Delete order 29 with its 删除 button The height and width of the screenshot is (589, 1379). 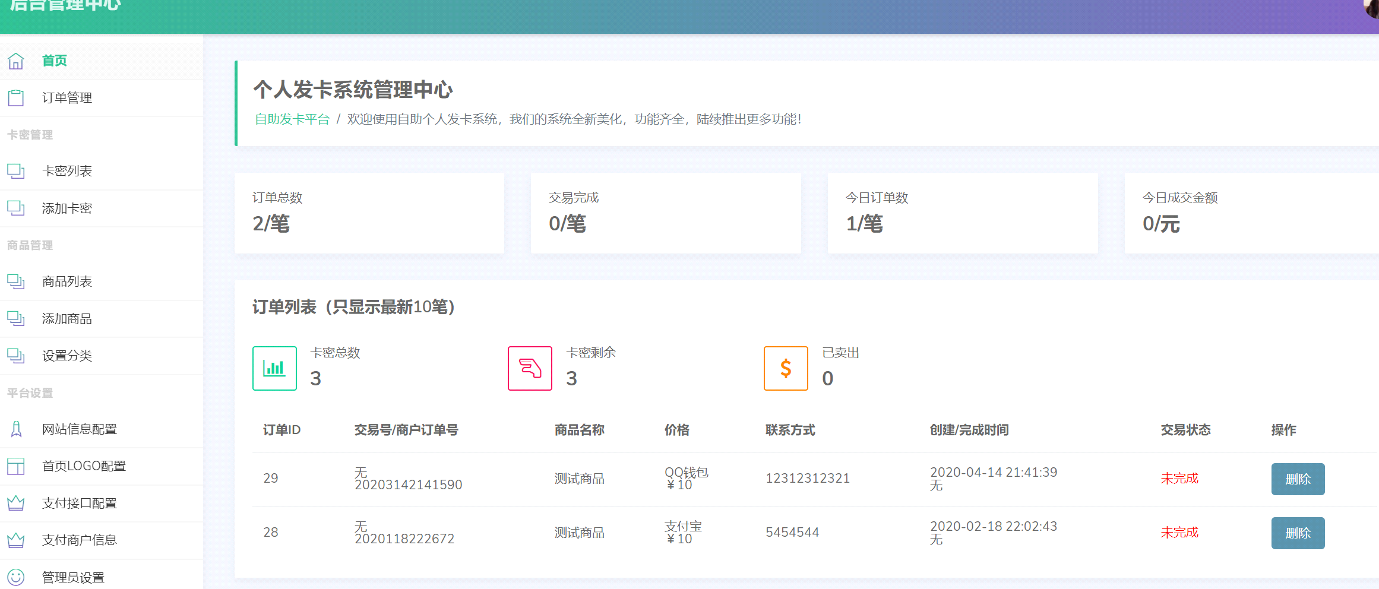[1298, 479]
